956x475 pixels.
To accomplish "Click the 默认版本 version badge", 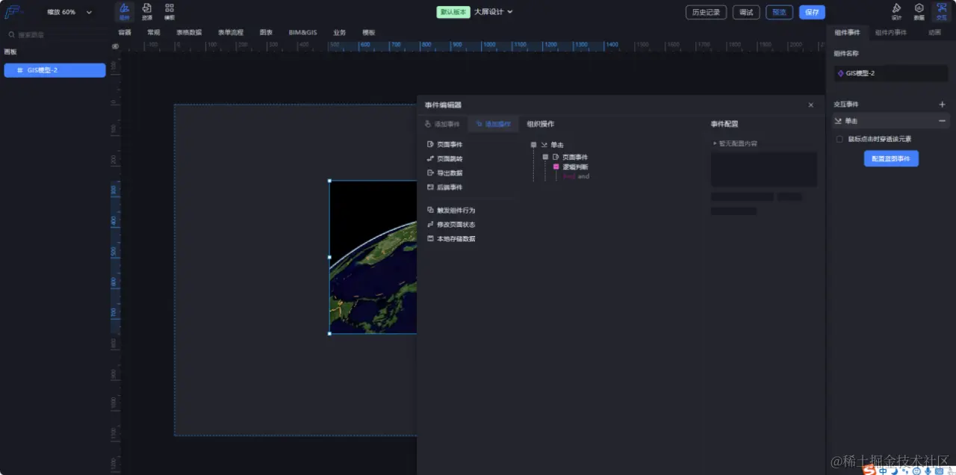I will [x=453, y=12].
